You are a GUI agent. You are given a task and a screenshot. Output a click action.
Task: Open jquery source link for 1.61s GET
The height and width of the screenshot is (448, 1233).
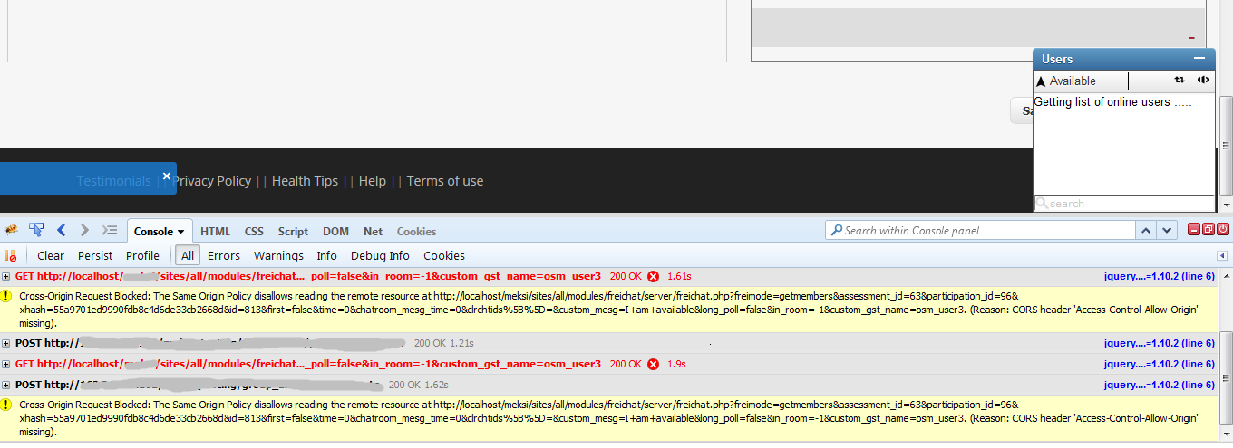(1159, 276)
